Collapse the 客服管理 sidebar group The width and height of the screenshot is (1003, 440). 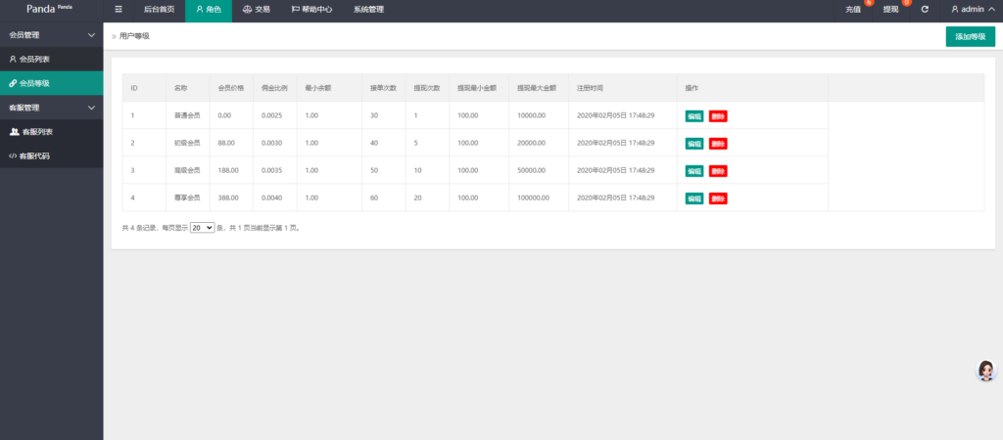click(x=51, y=108)
